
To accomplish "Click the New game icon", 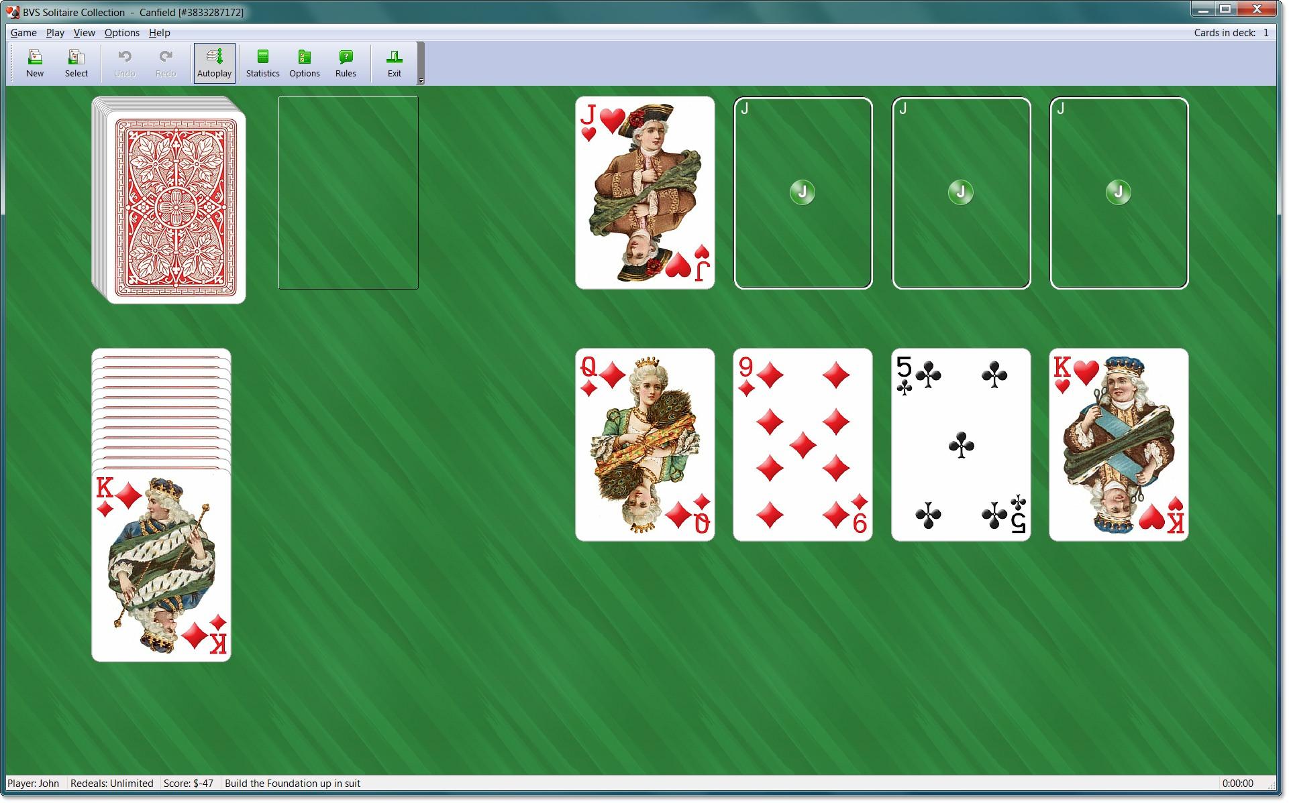I will point(34,60).
